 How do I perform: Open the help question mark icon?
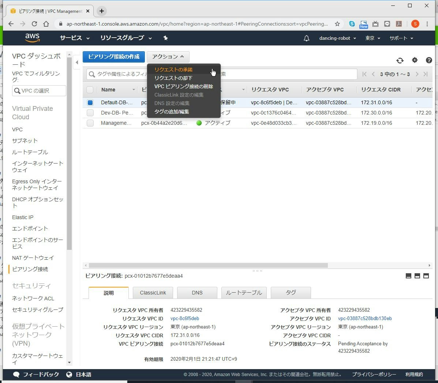[429, 60]
